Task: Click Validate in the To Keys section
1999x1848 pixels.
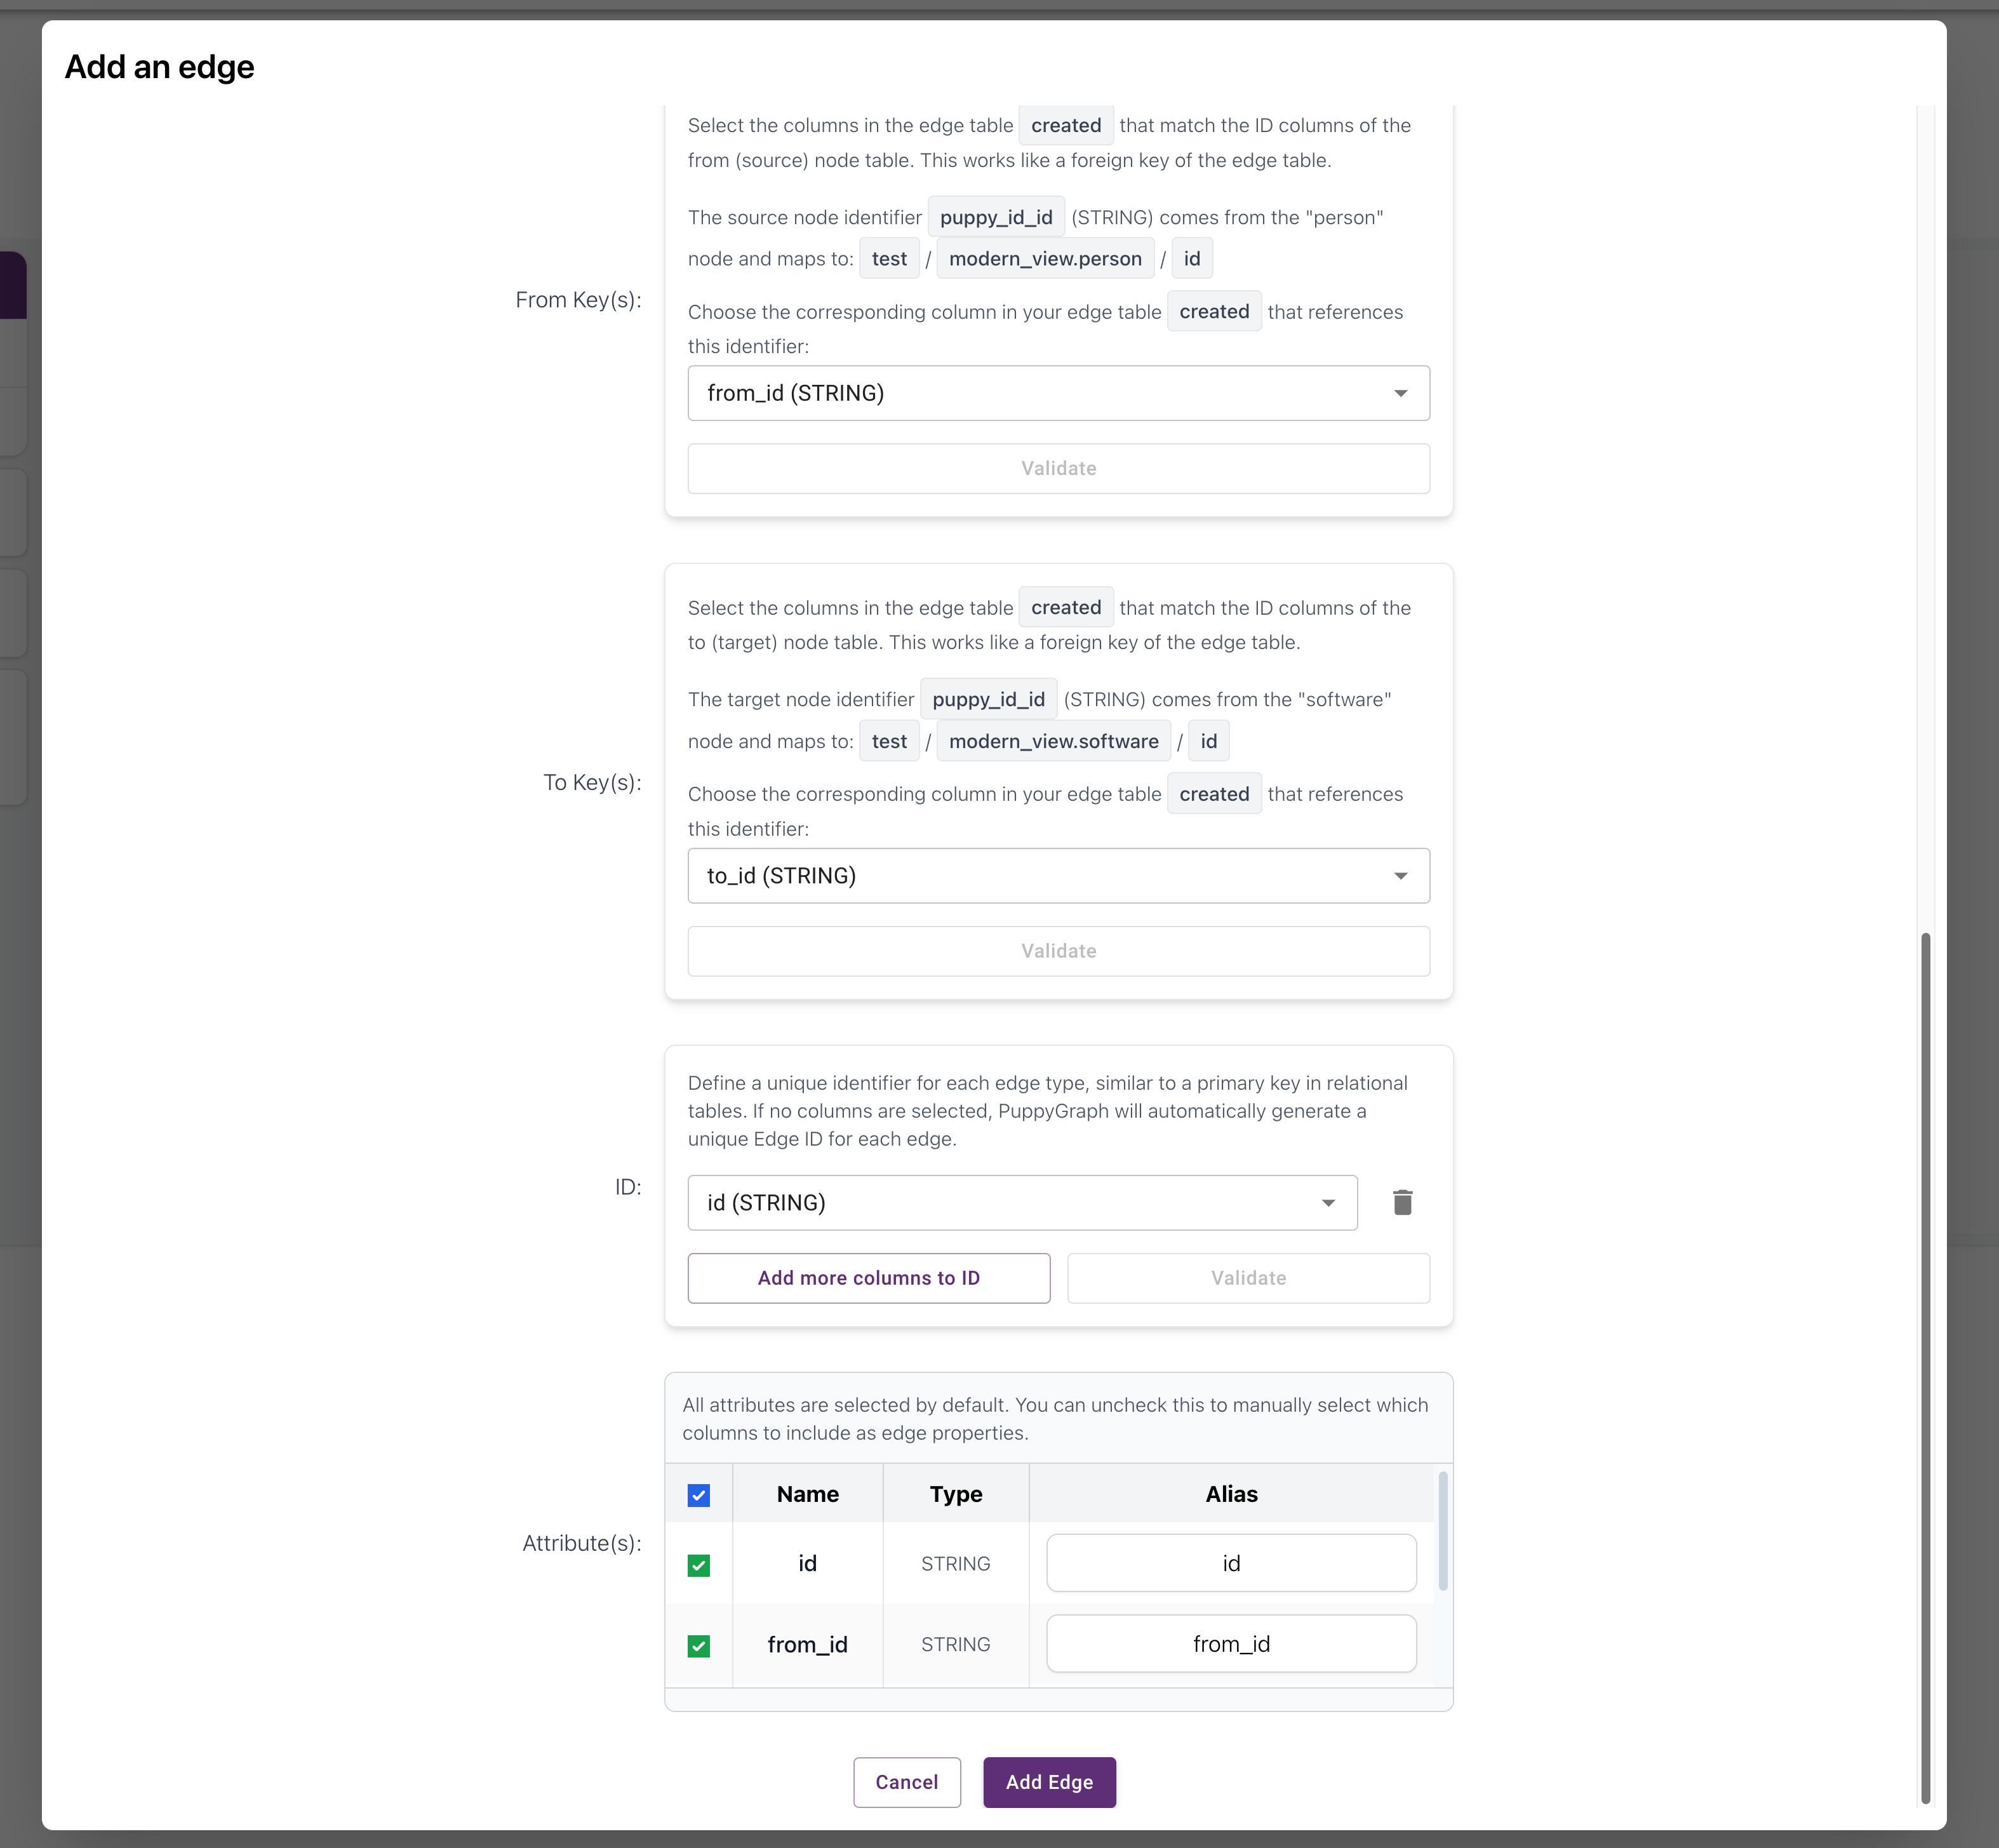Action: pyautogui.click(x=1058, y=950)
